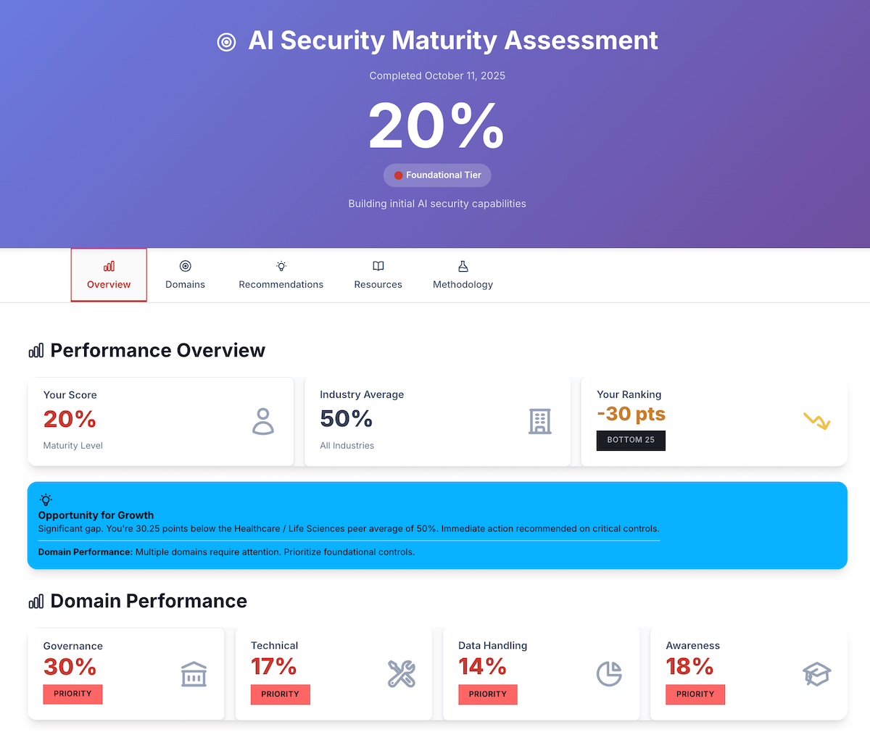Click the BOTTOM 25 badge

tap(631, 440)
